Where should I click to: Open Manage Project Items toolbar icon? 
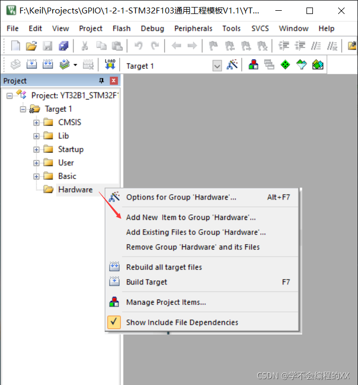coord(253,65)
